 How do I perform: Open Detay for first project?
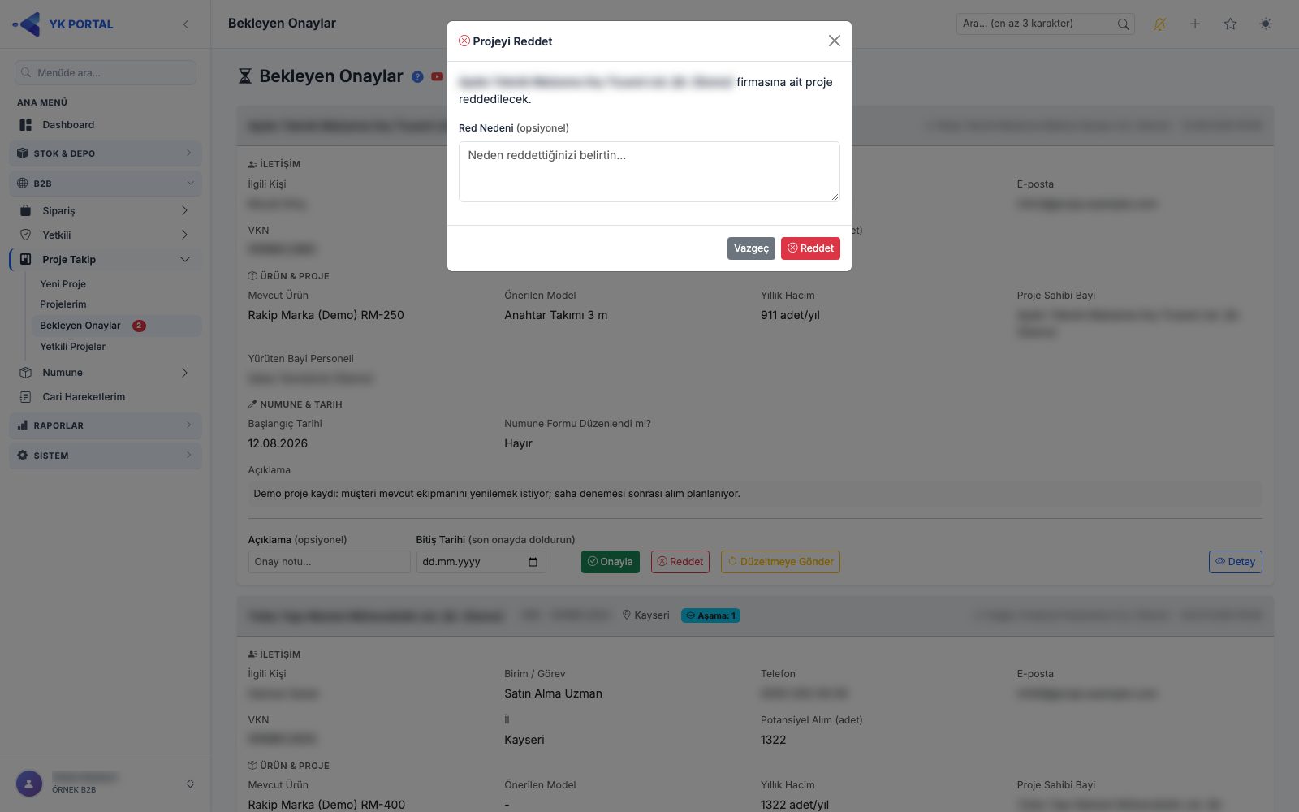tap(1235, 562)
